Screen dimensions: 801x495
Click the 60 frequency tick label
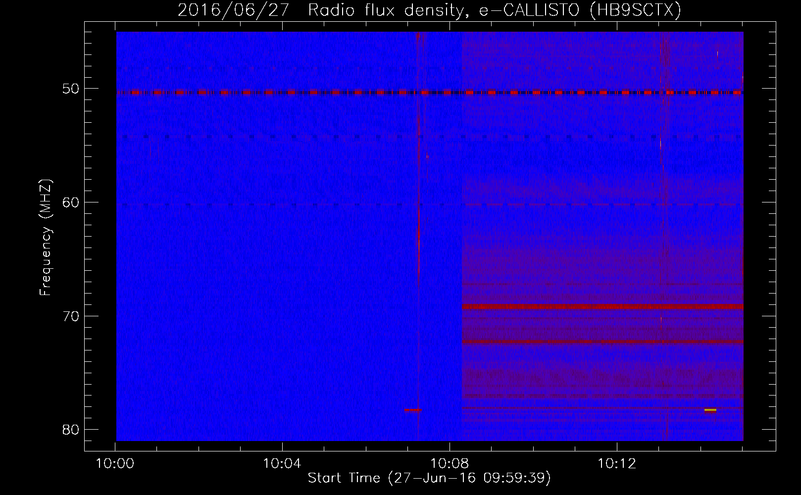[x=71, y=202]
